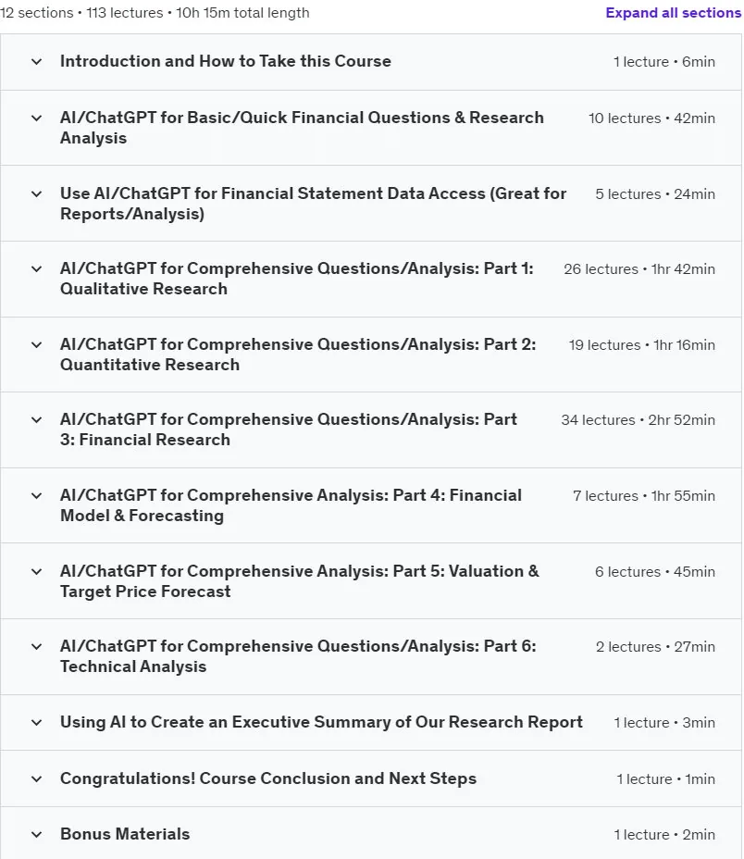
Task: Select Congratulations! Course Conclusion and Next Steps title
Action: coord(268,778)
